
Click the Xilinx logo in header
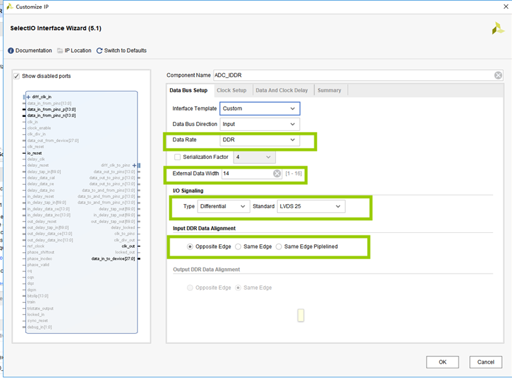[498, 29]
